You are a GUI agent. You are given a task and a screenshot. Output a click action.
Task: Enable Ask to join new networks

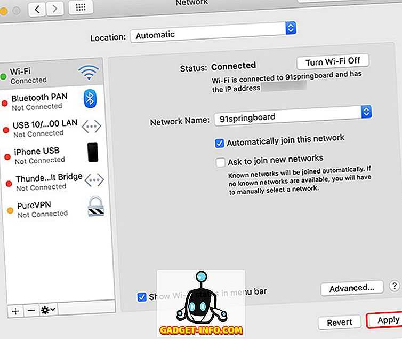point(220,162)
